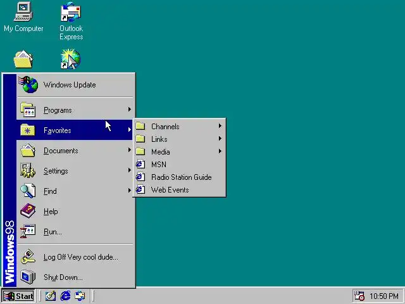405x304 pixels.
Task: Click the Windows Update globe icon
Action: pyautogui.click(x=28, y=84)
